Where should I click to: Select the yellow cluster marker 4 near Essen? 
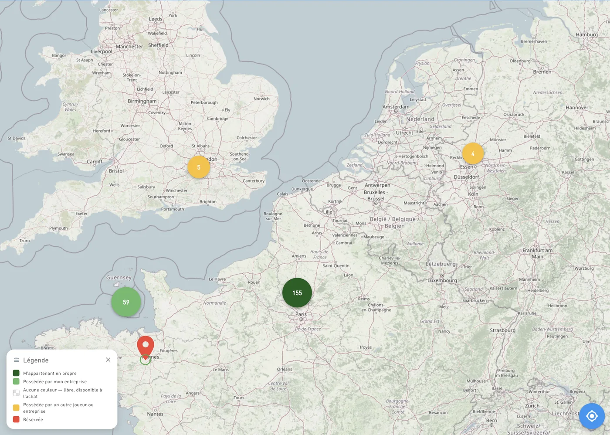(x=473, y=154)
